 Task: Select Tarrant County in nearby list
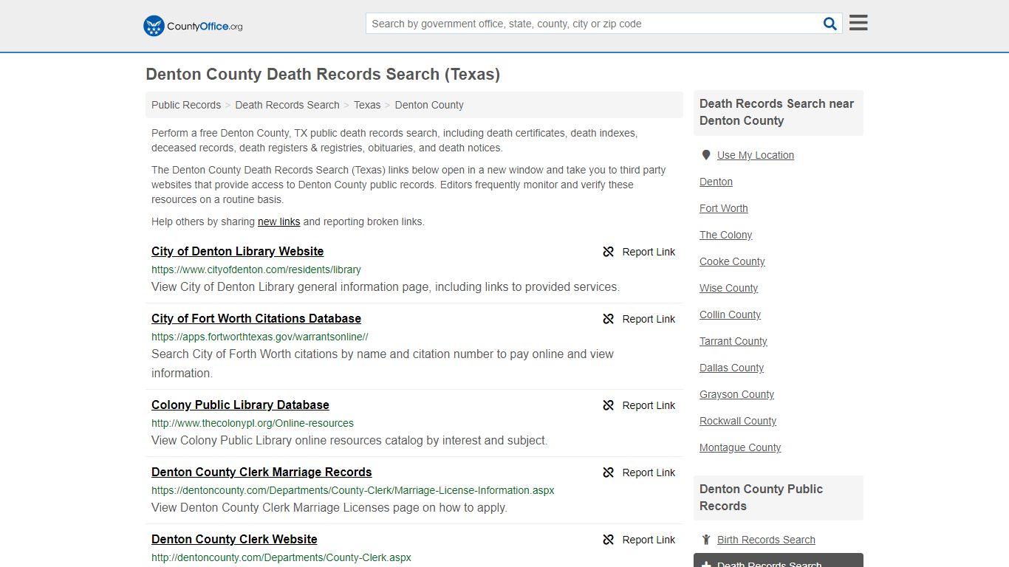coord(733,341)
